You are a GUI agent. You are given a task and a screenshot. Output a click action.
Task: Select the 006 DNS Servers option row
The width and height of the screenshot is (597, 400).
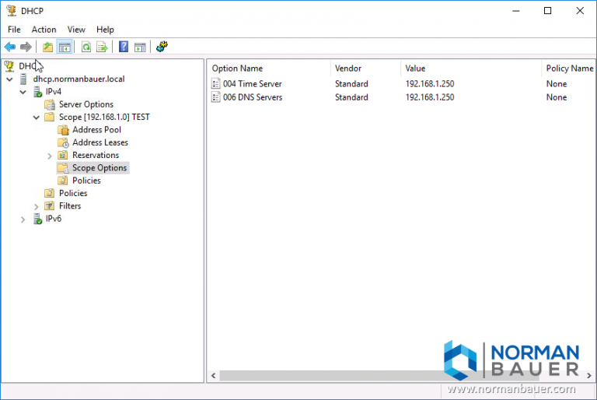click(x=252, y=97)
